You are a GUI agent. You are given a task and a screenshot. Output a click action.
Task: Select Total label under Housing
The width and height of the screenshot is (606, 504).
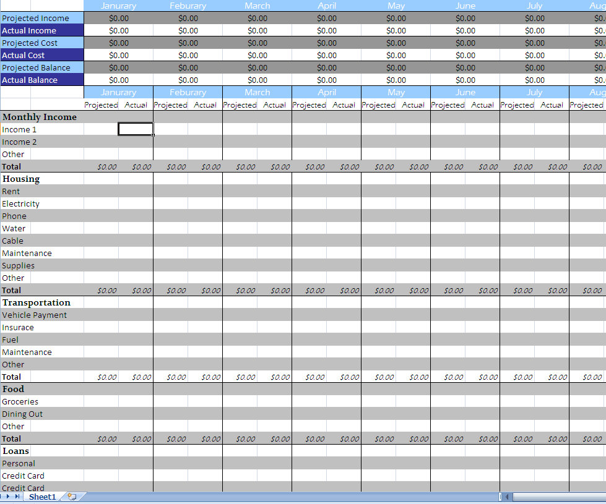tap(11, 290)
